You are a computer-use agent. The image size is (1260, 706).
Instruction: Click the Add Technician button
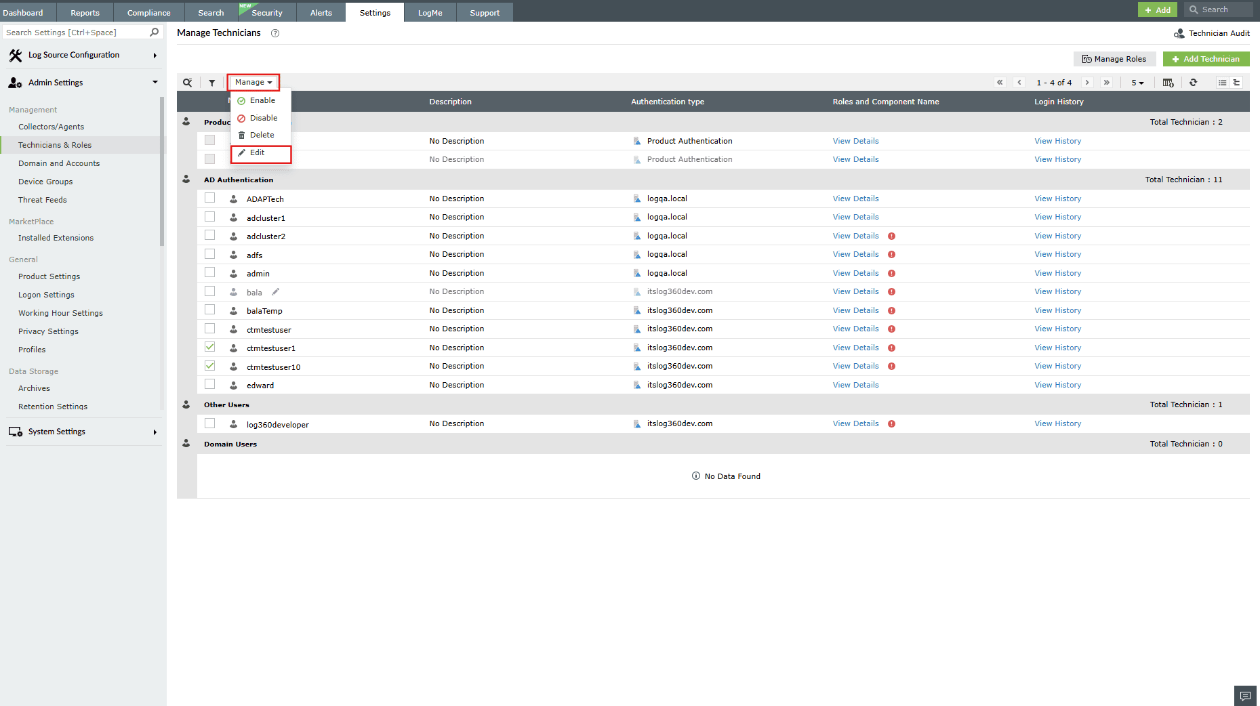point(1206,59)
